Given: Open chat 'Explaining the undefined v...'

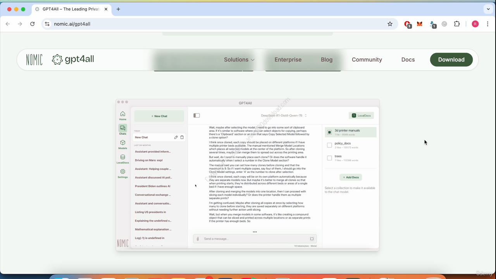Looking at the screenshot, I should pyautogui.click(x=153, y=220).
